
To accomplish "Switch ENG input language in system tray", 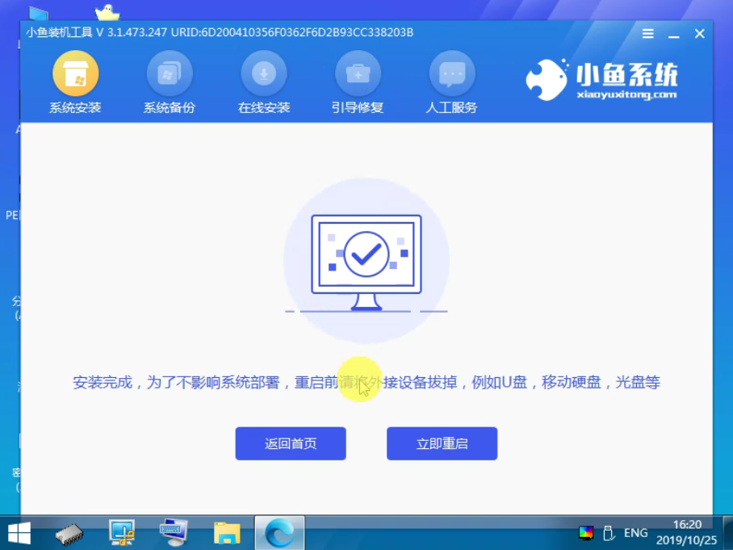I will click(x=635, y=533).
